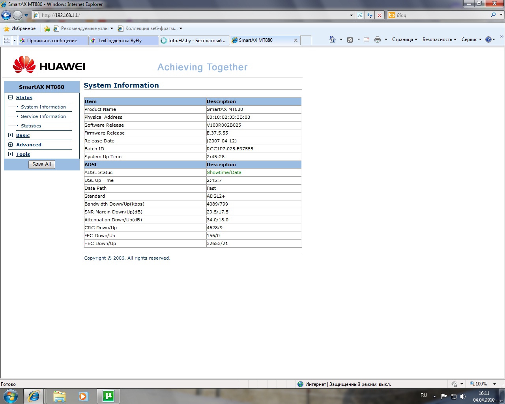
Task: Open the Избранное favorites button
Action: click(x=19, y=28)
